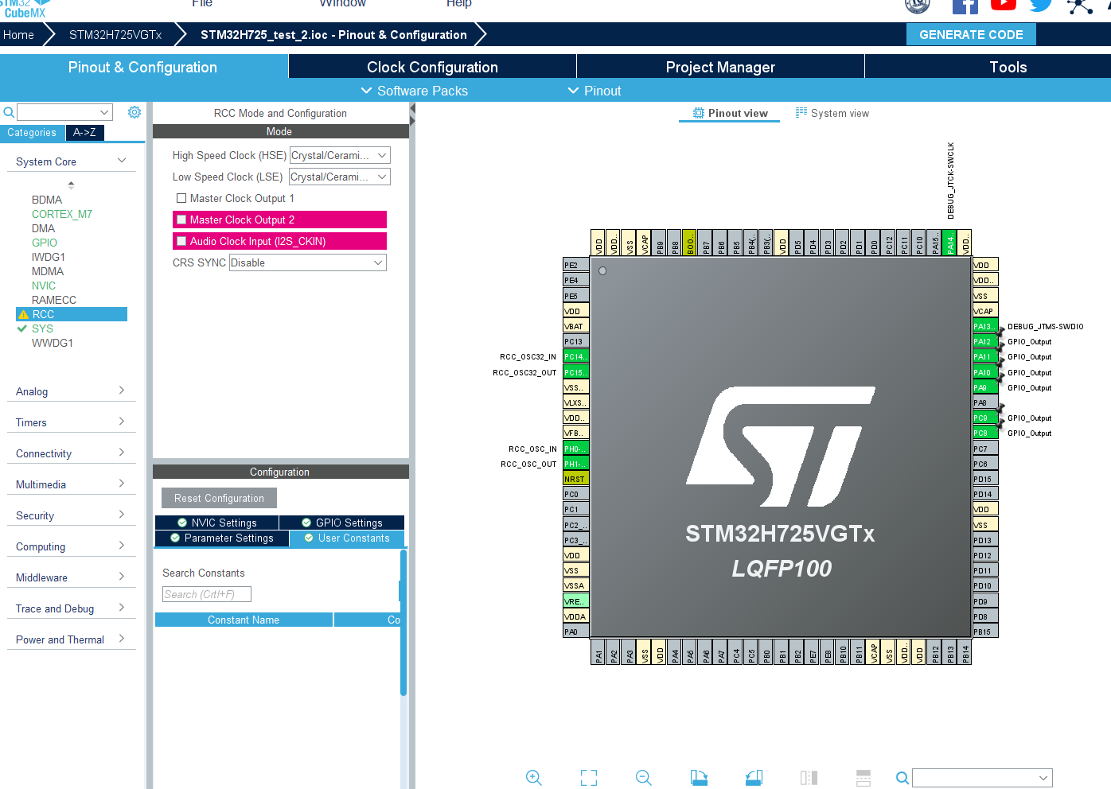Image resolution: width=1111 pixels, height=789 pixels.
Task: Toggle the horizontal split view icon
Action: [809, 777]
